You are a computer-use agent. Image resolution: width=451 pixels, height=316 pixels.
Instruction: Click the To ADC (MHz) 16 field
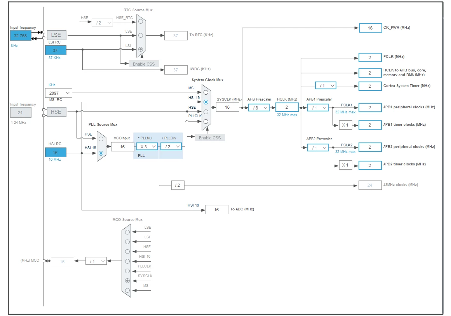217,210
